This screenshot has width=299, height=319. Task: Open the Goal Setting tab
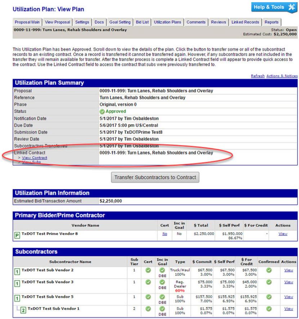pos(121,22)
